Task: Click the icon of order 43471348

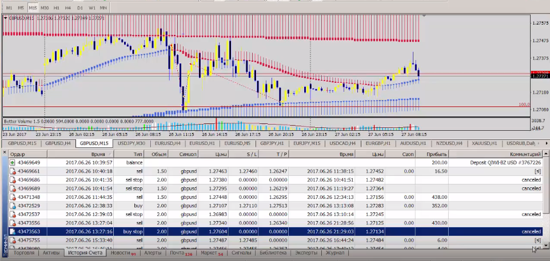Action: 13,197
